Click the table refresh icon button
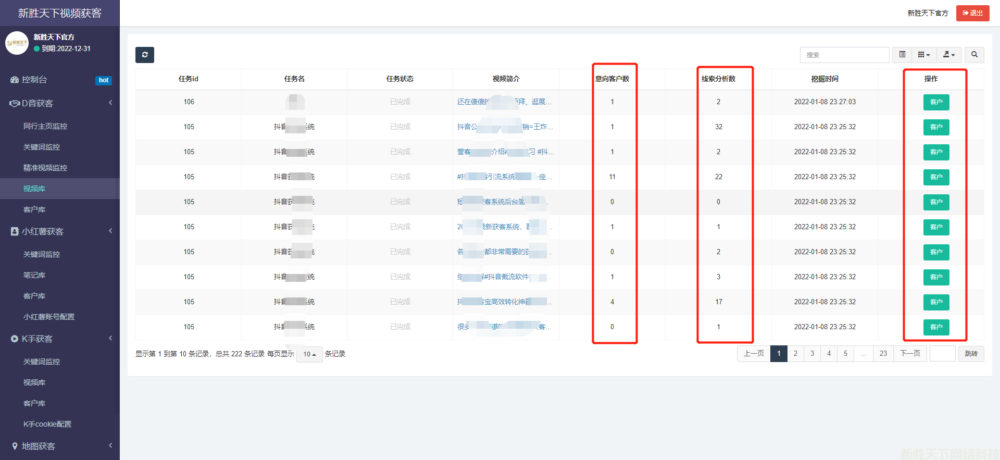This screenshot has height=460, width=1000. point(145,55)
